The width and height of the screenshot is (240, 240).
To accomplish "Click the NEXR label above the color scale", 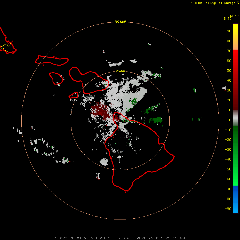I will point(234,16).
